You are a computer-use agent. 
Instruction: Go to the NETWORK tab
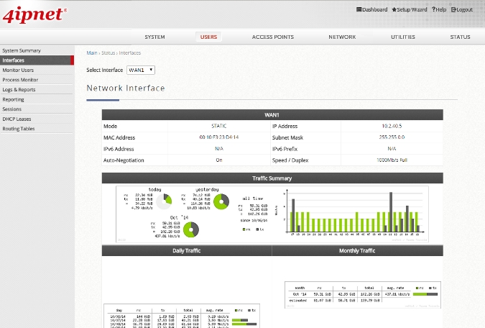pos(342,37)
